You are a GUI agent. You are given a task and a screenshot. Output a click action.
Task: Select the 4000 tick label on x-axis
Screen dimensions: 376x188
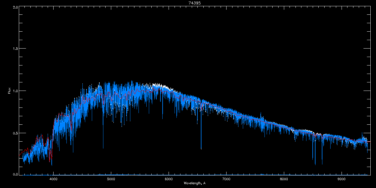click(x=54, y=179)
